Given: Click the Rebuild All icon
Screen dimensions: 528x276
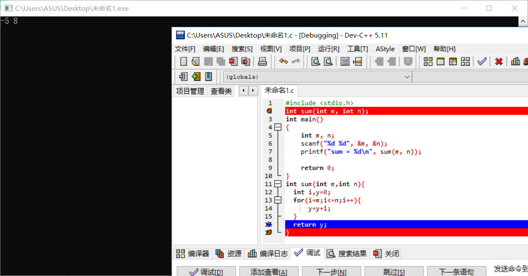Looking at the screenshot, I should click(x=465, y=61).
